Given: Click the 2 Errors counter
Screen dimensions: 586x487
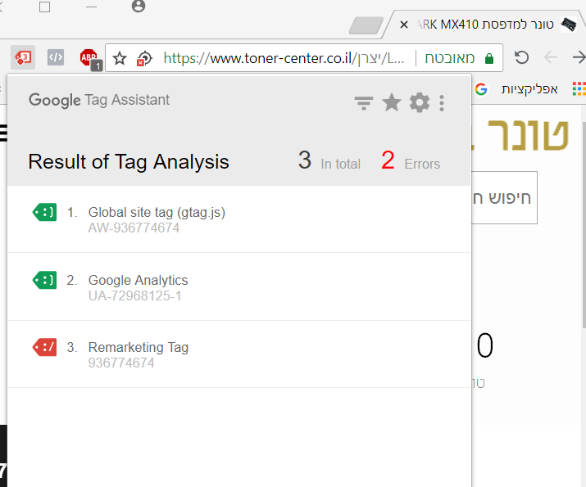Looking at the screenshot, I should click(411, 161).
